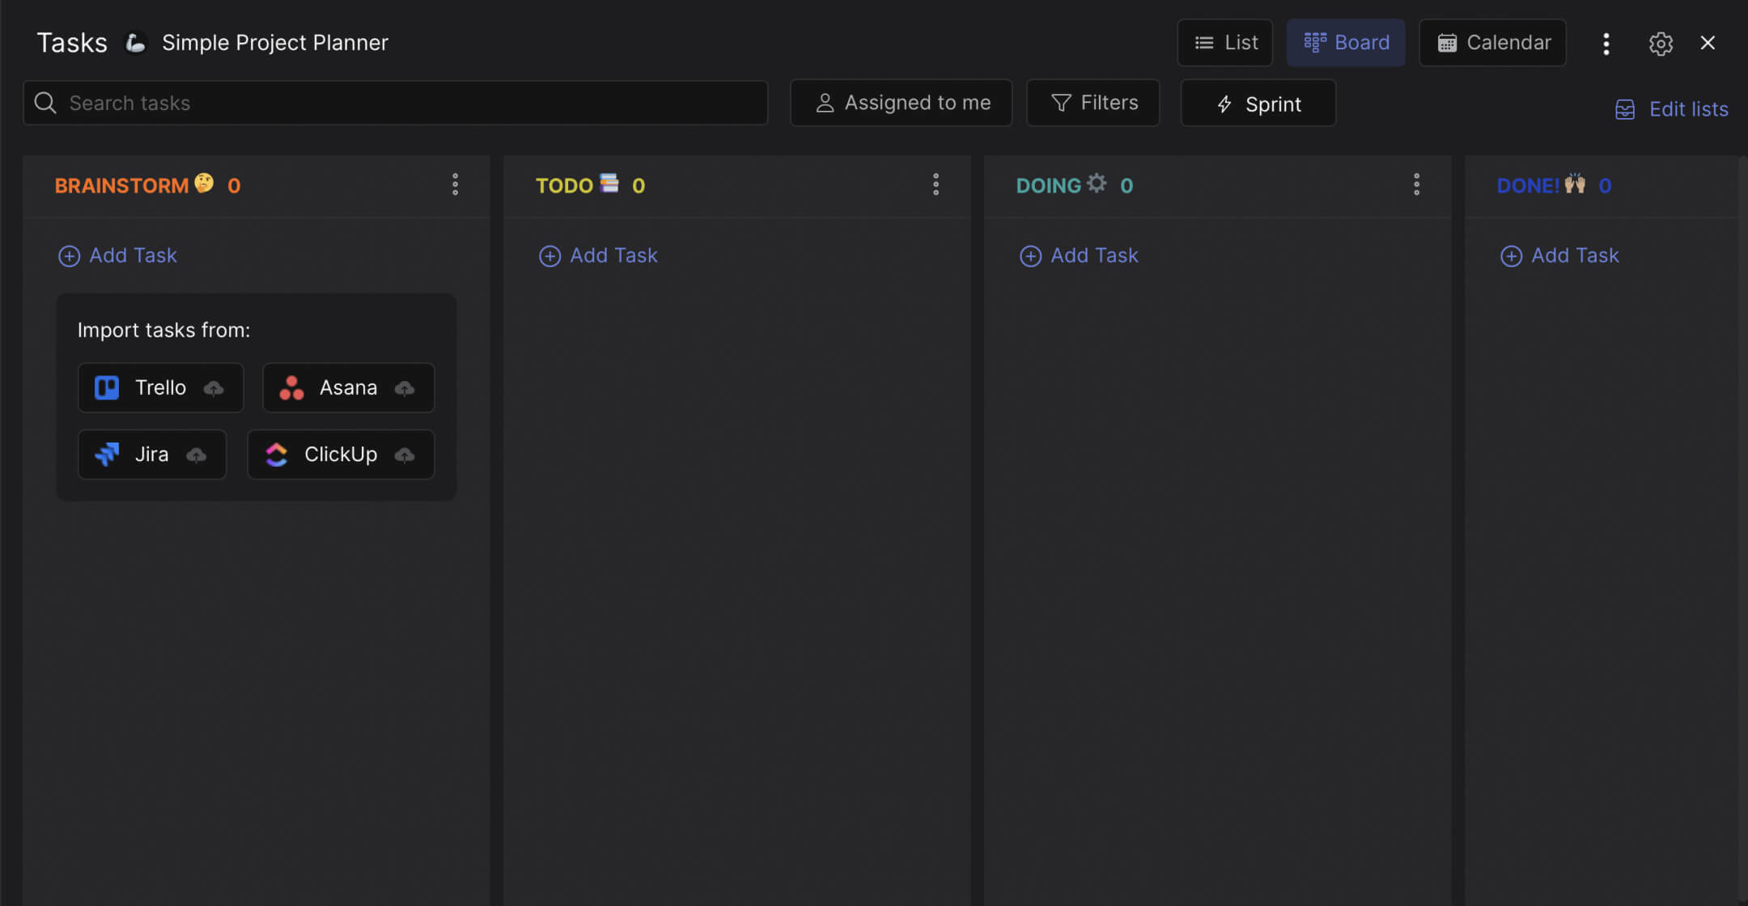Viewport: 1748px width, 906px height.
Task: Open the TODO column options menu
Action: pyautogui.click(x=936, y=184)
